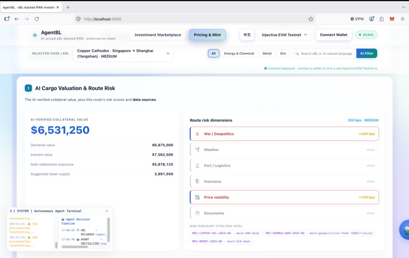409x258 pixels.
Task: Open the data sources link
Action: click(144, 99)
